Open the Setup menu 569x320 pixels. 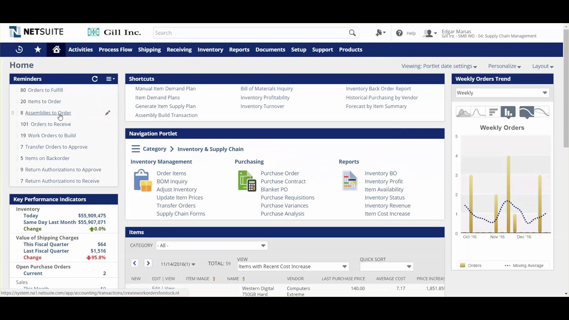(x=299, y=49)
